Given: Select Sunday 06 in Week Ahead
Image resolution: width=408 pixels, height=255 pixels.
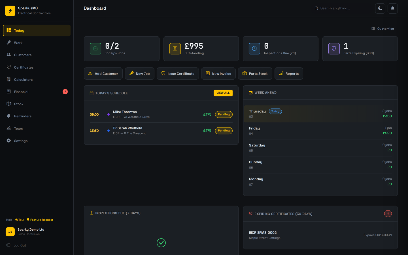Looking at the screenshot, I should tap(320, 165).
